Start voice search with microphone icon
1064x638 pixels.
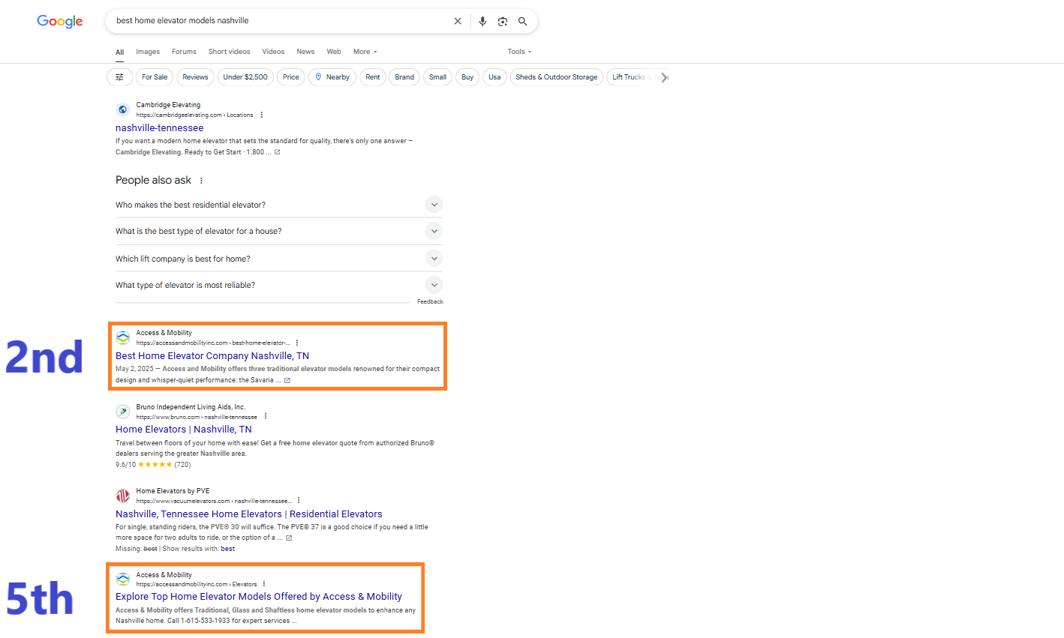(482, 21)
